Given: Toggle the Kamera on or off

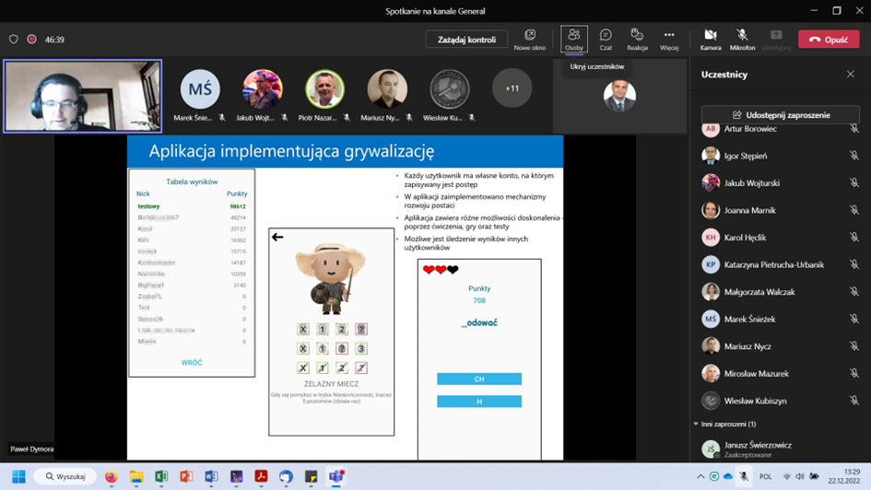Looking at the screenshot, I should [711, 39].
